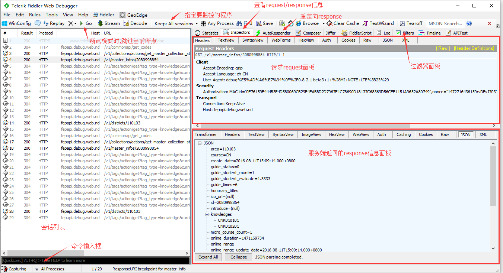Toggle the Filters tab checkbox

tap(398, 33)
